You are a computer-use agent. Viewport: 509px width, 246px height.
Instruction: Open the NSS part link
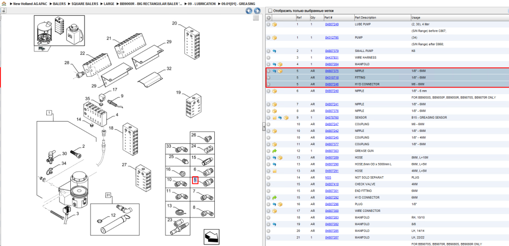(x=328, y=177)
